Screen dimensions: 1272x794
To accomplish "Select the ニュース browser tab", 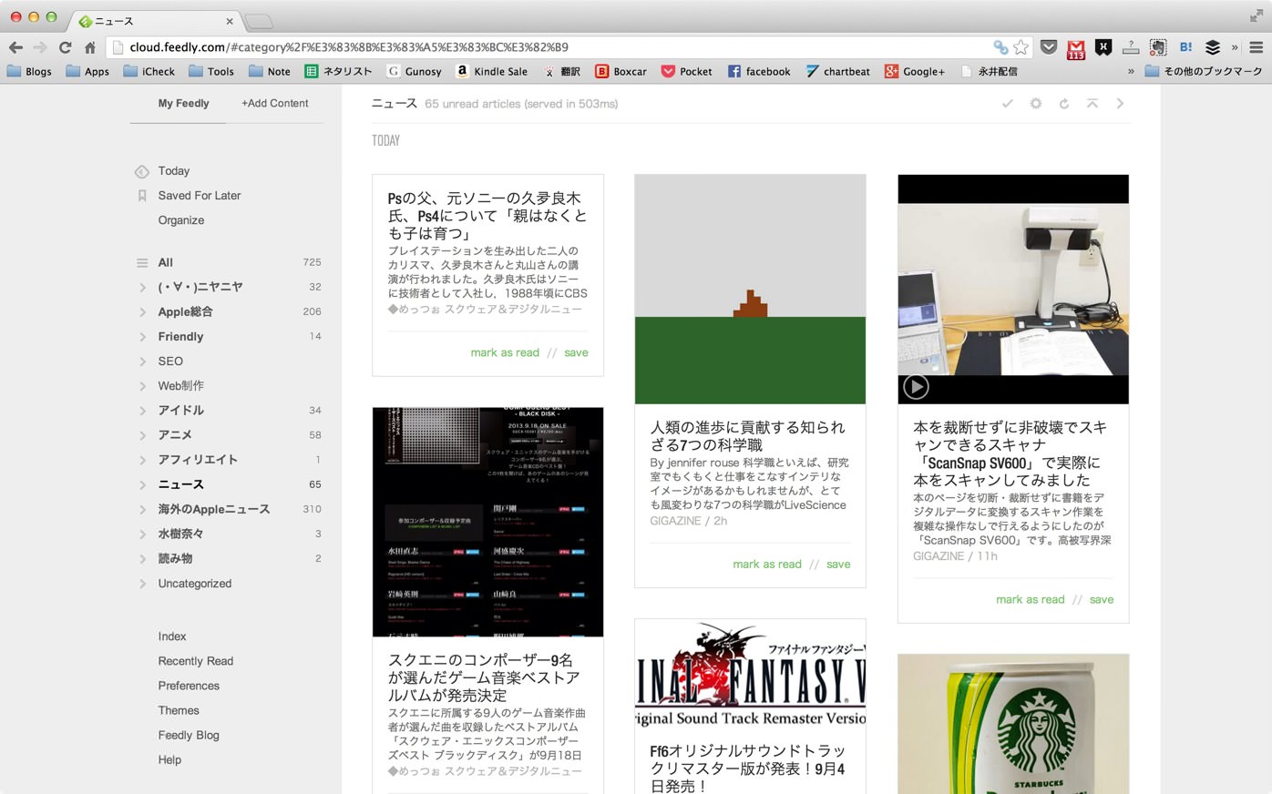I will (155, 21).
